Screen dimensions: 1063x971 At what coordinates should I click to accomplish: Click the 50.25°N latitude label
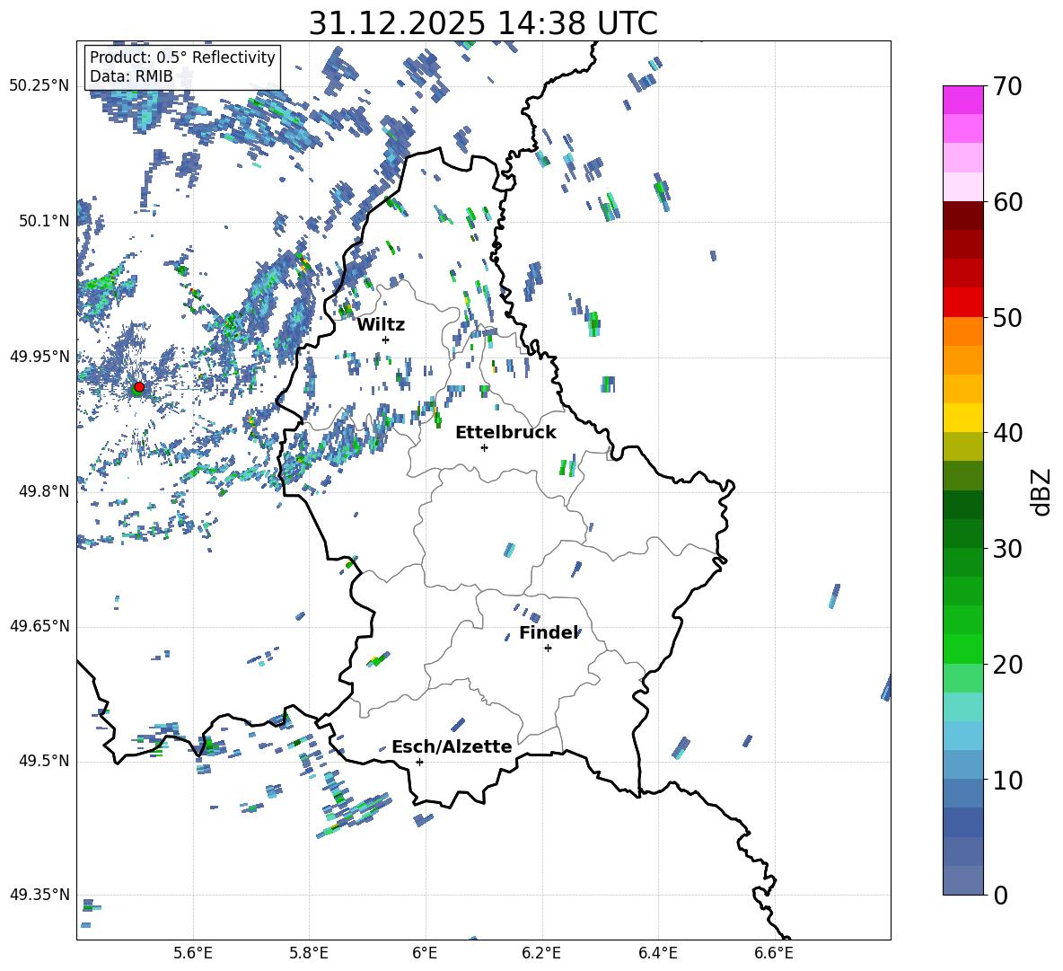[40, 85]
